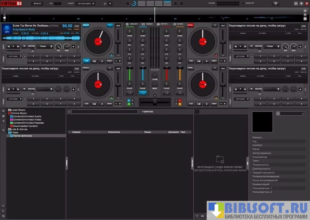
Task: Click the CUE button on deck 1
Action: click(x=86, y=61)
